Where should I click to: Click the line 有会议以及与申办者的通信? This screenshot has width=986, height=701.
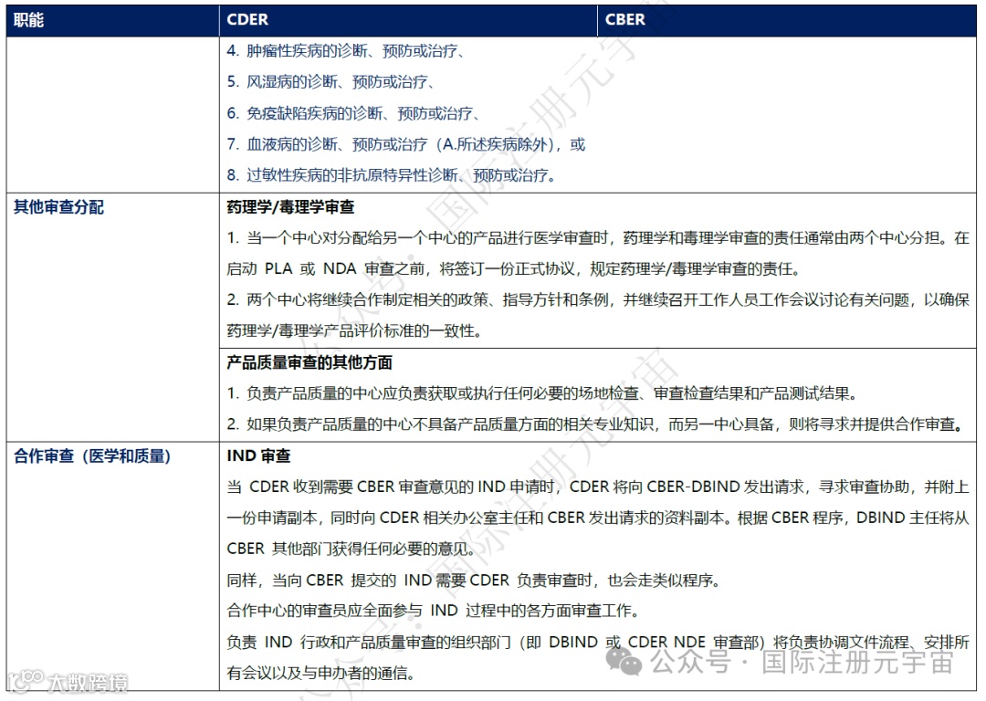(320, 674)
